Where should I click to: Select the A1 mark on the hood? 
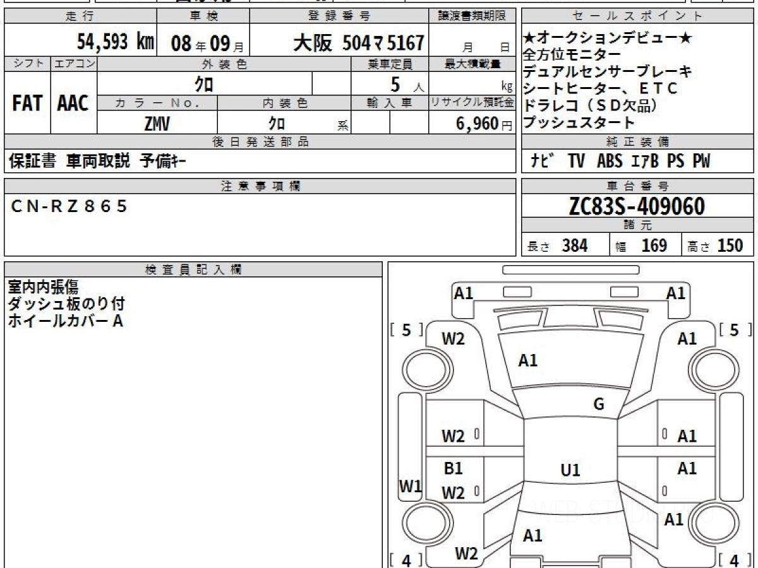click(x=528, y=360)
